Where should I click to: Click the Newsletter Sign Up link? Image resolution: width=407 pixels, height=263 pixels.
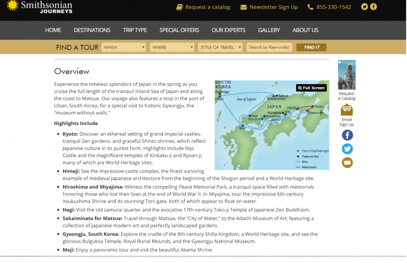coord(273,7)
